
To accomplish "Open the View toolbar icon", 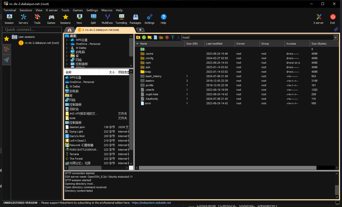I will coord(79,19).
